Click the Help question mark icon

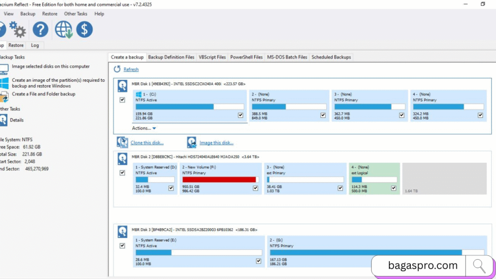pos(40,30)
